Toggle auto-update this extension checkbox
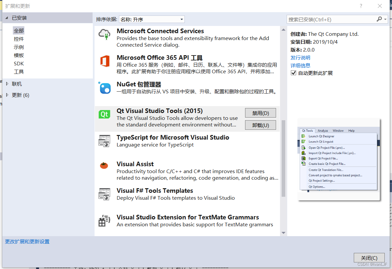 click(294, 73)
